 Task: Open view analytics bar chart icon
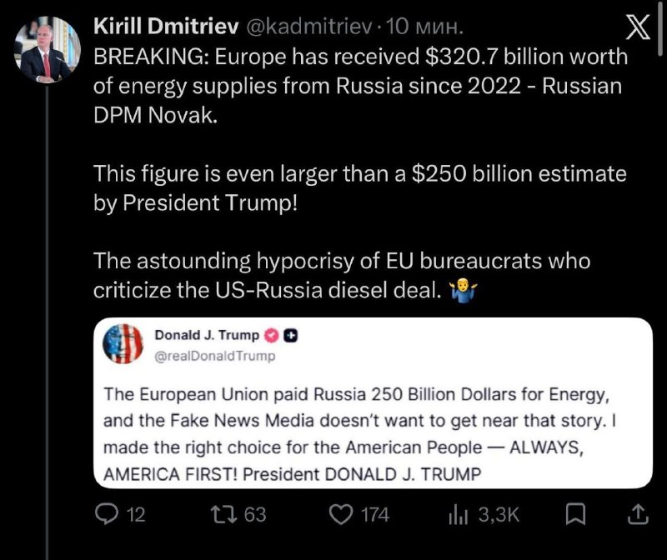click(x=458, y=514)
